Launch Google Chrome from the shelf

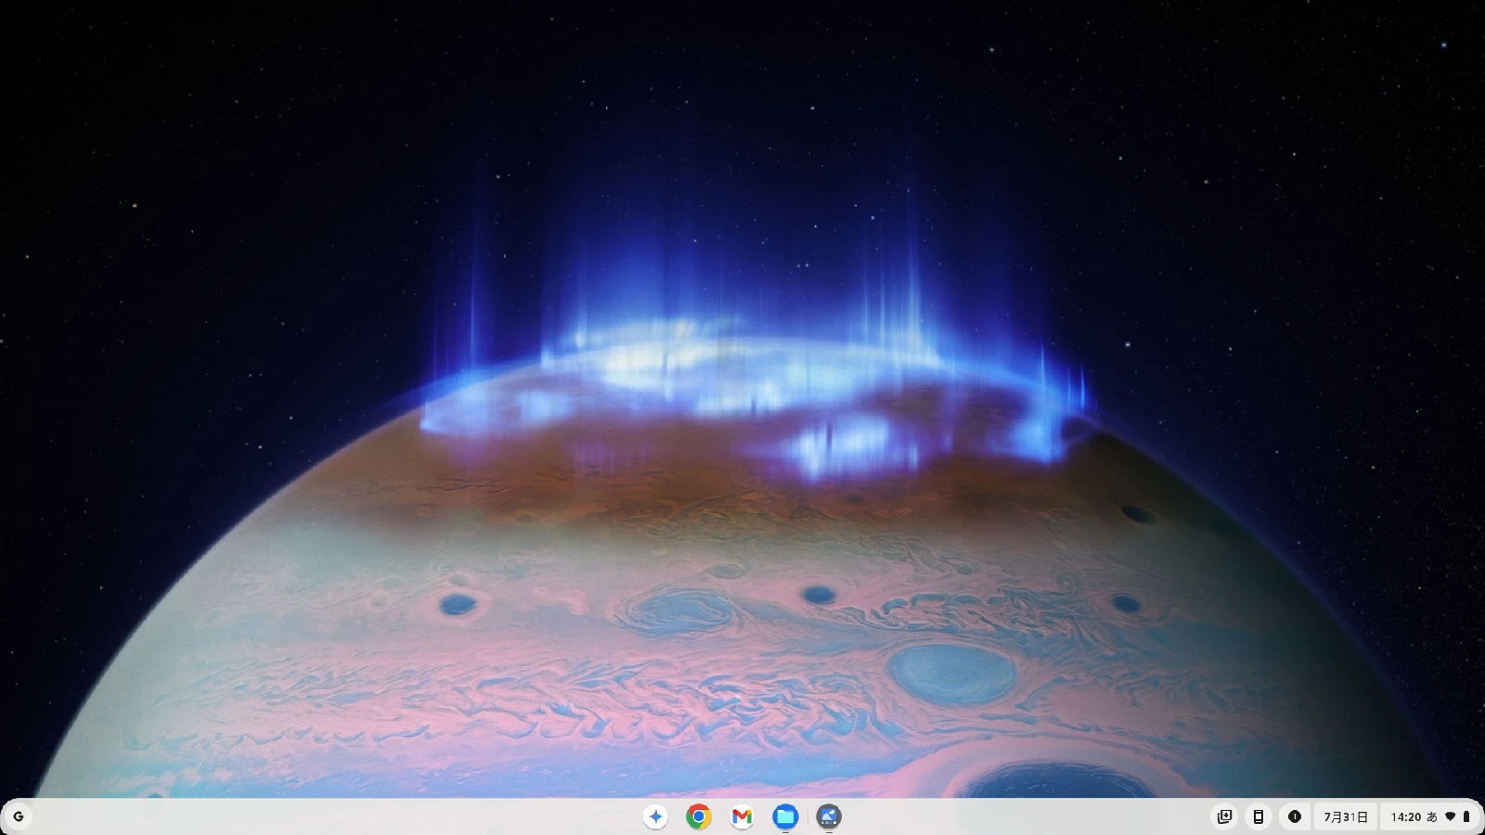(x=699, y=816)
